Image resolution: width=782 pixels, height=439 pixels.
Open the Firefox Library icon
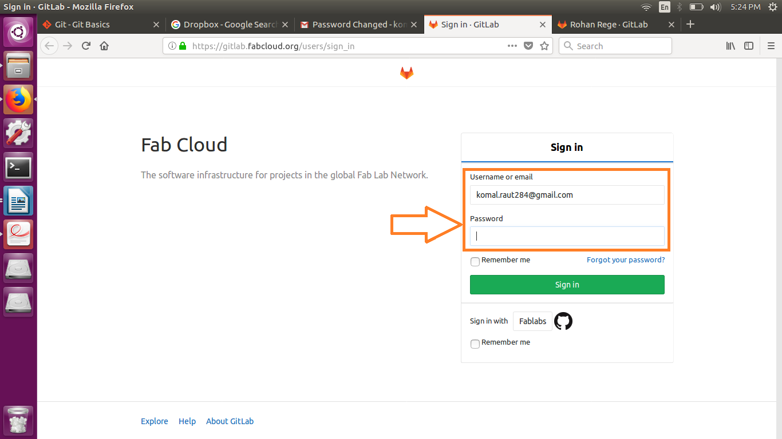730,46
